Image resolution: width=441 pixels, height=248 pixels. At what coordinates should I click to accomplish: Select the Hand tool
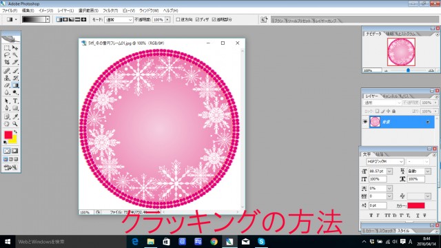pyautogui.click(x=7, y=124)
